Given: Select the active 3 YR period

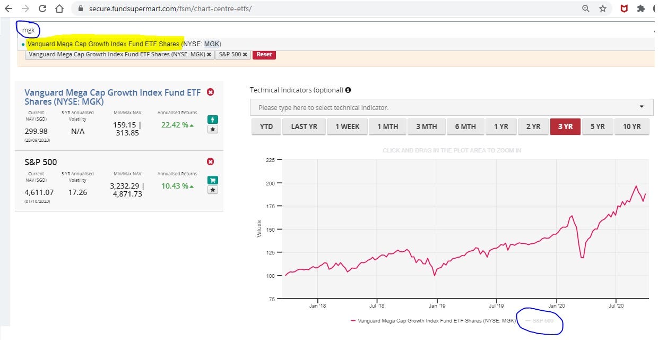Looking at the screenshot, I should point(565,126).
